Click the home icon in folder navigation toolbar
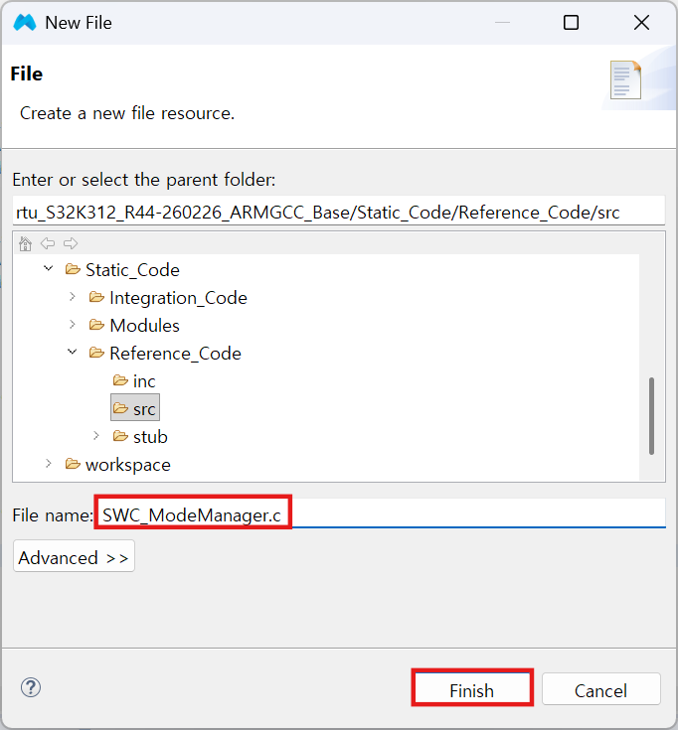Viewport: 678px width, 730px height. [25, 243]
